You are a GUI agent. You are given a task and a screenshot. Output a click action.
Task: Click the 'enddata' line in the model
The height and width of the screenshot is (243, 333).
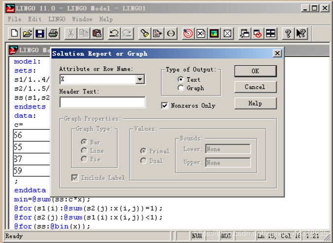coord(30,190)
